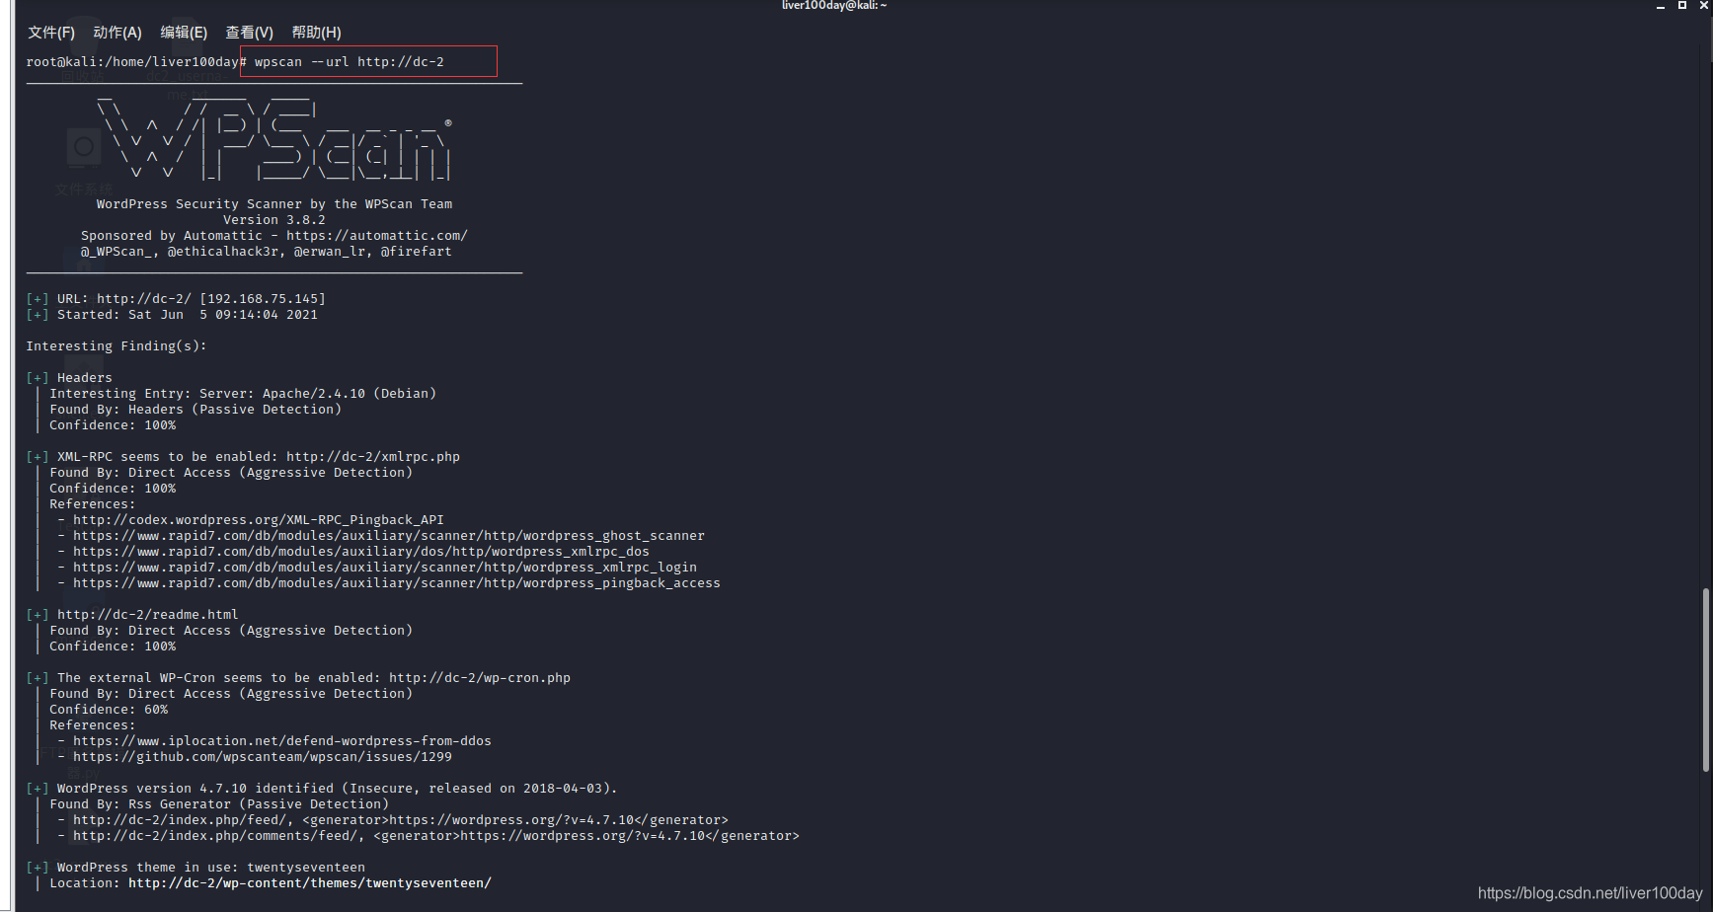Open the http://dc-2/xmlrpc.php link

tap(373, 456)
